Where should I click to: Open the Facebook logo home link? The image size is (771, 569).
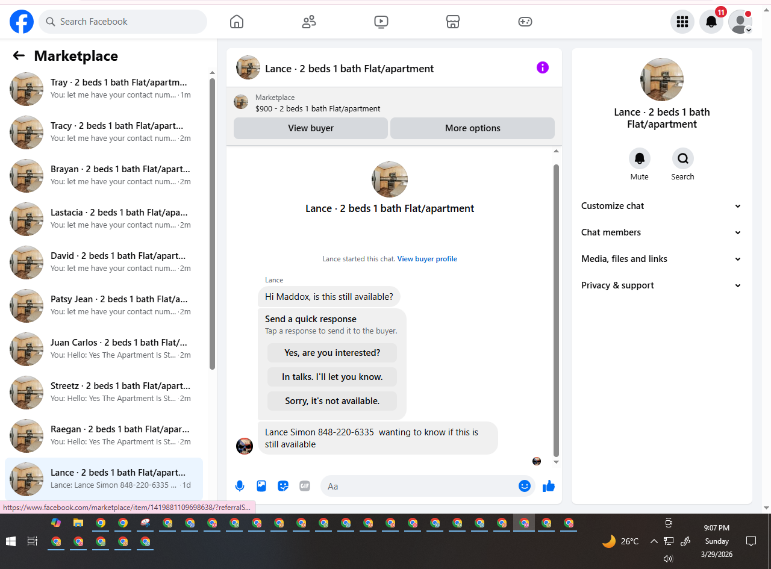pos(22,22)
